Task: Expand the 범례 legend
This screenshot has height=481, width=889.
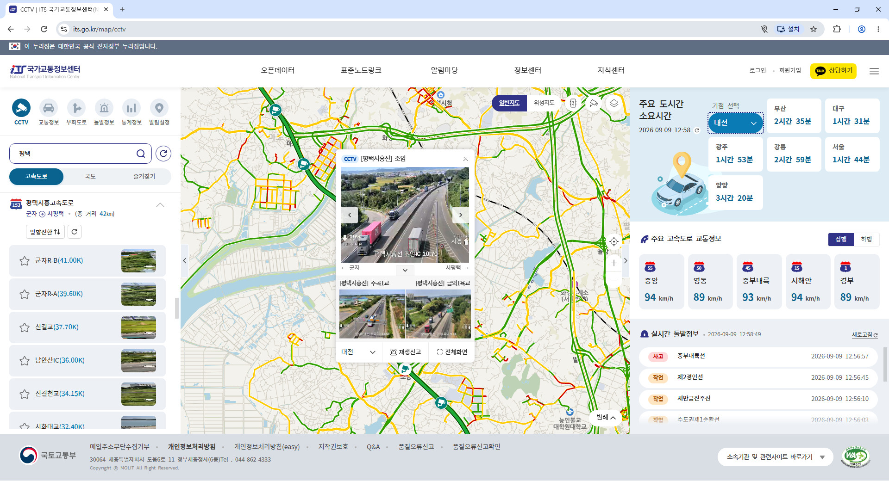Action: click(x=606, y=417)
